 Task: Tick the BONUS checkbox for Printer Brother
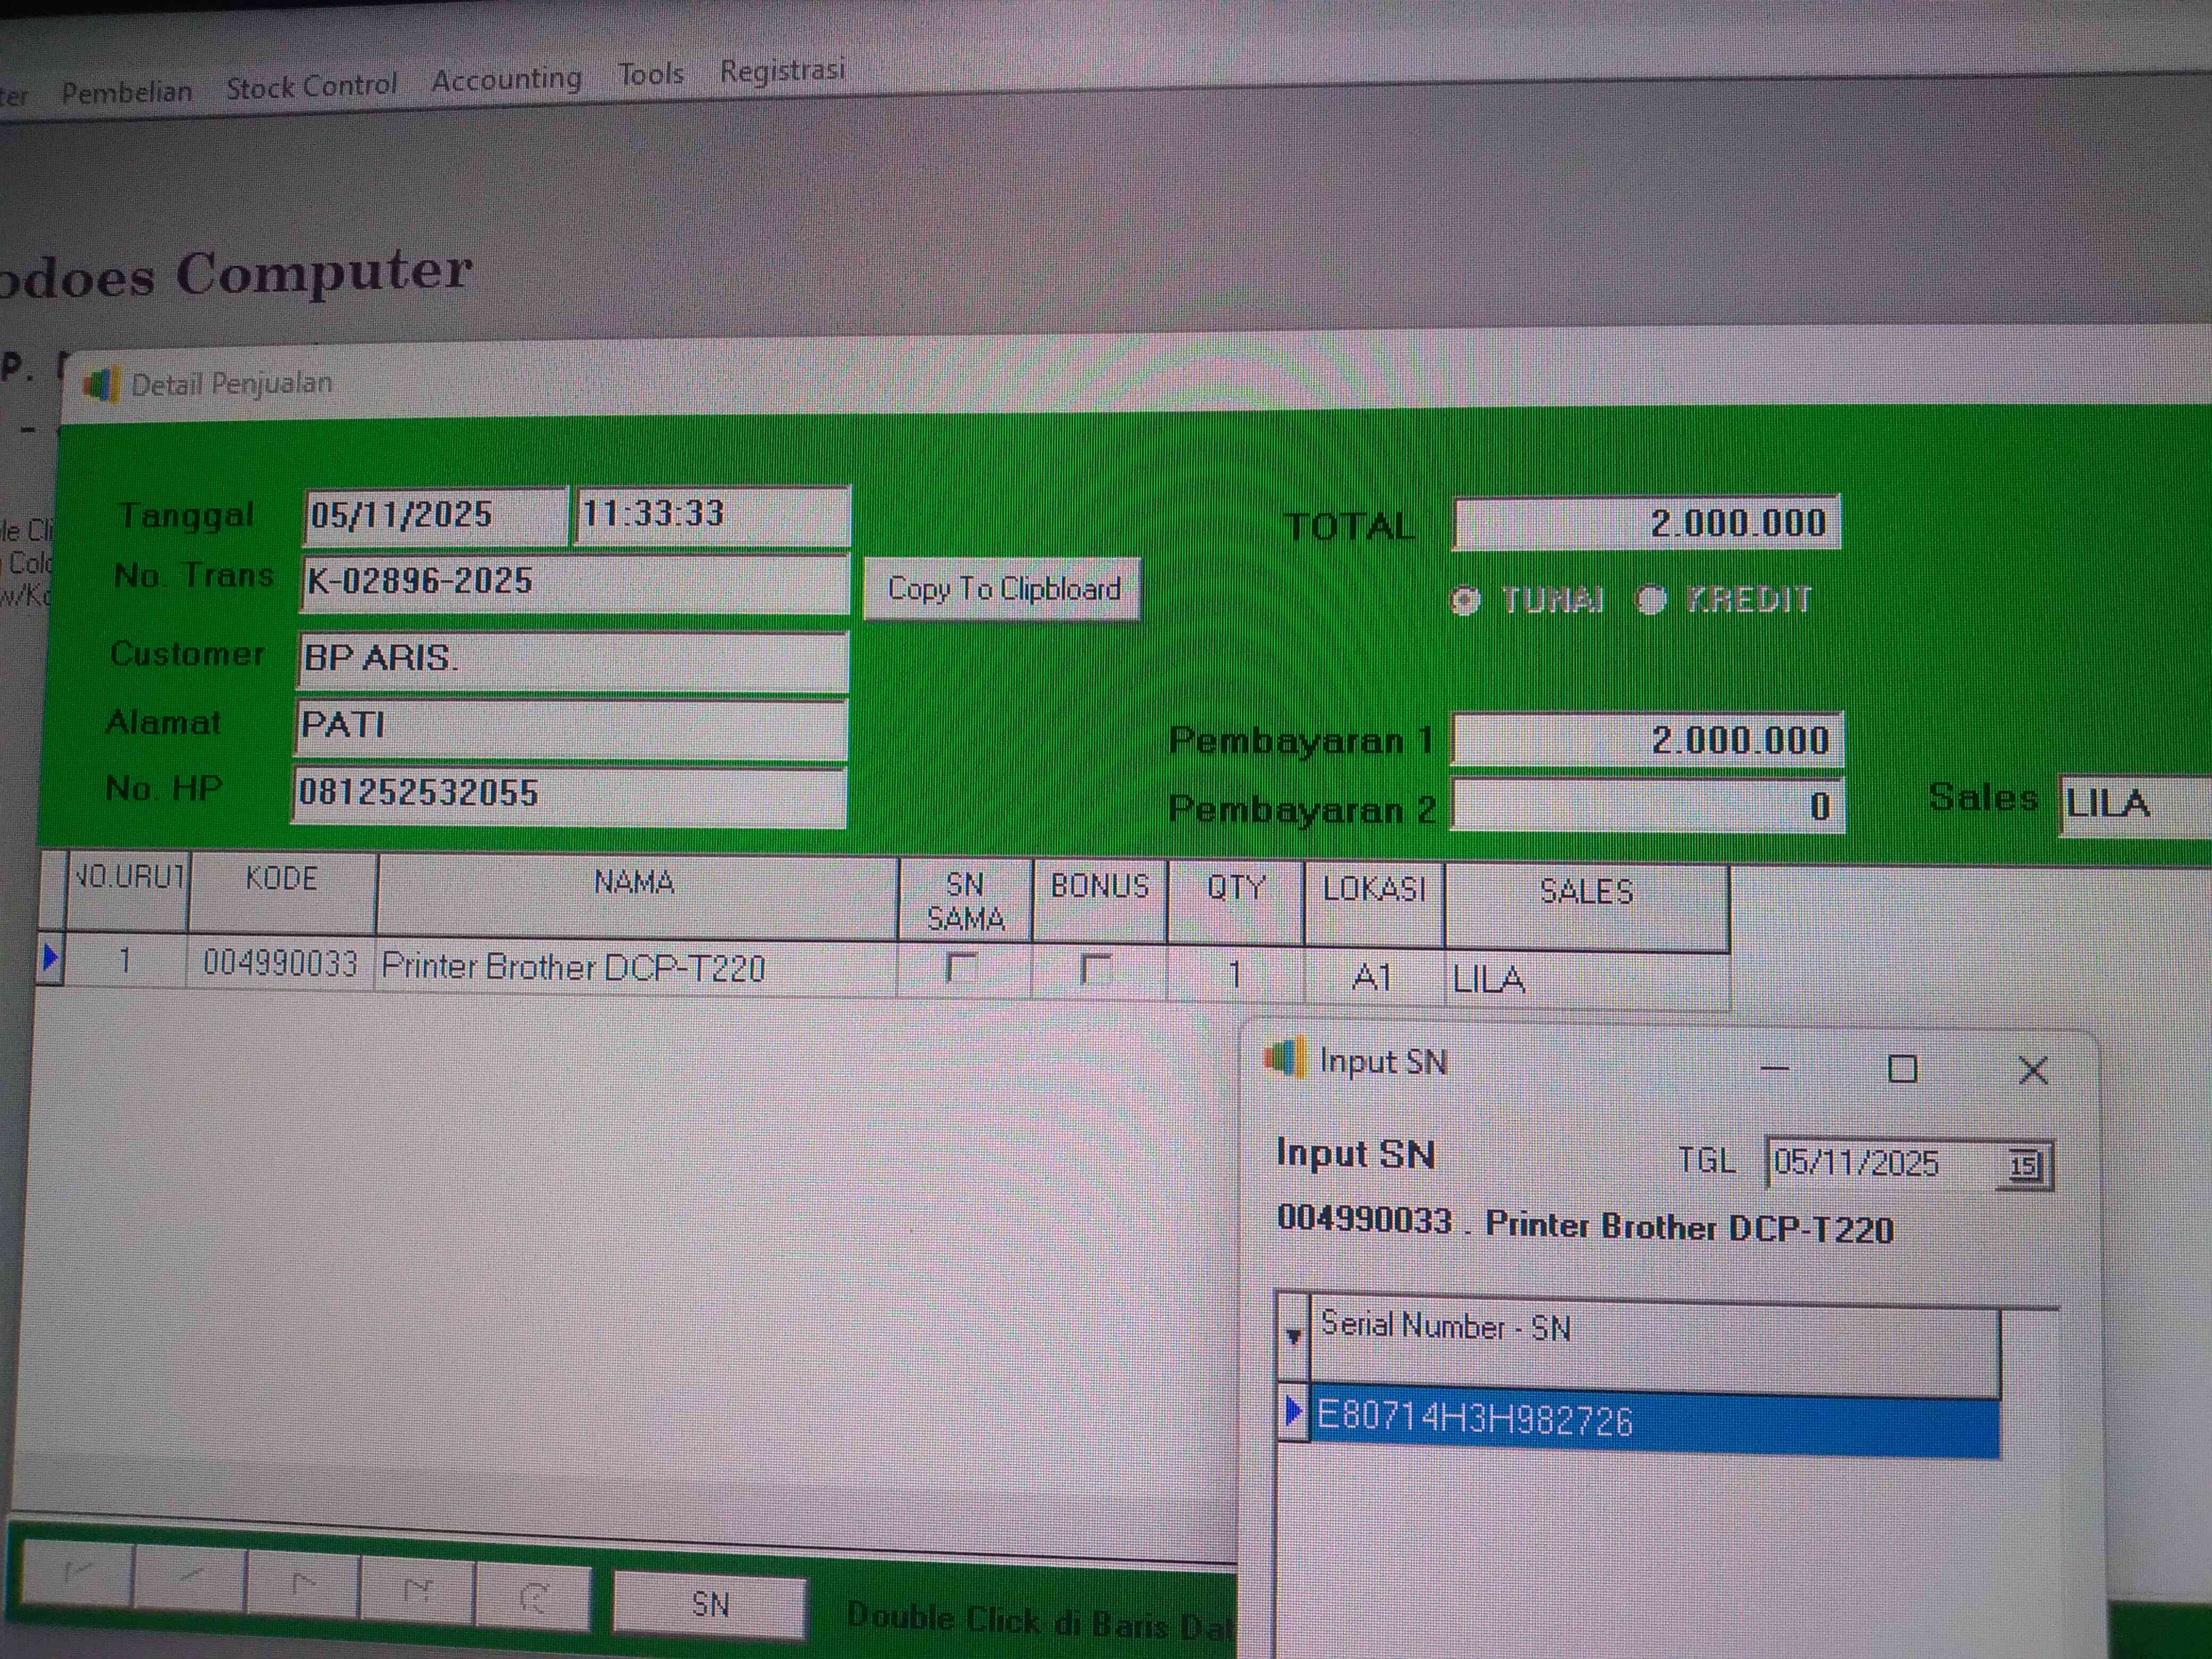pyautogui.click(x=1096, y=969)
